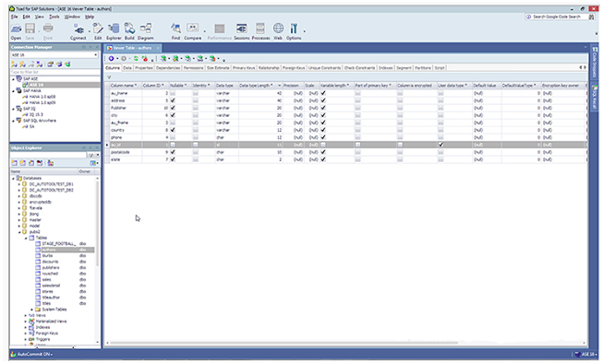Click the Object Explorer search input field
The image size is (603, 363).
coord(48,155)
